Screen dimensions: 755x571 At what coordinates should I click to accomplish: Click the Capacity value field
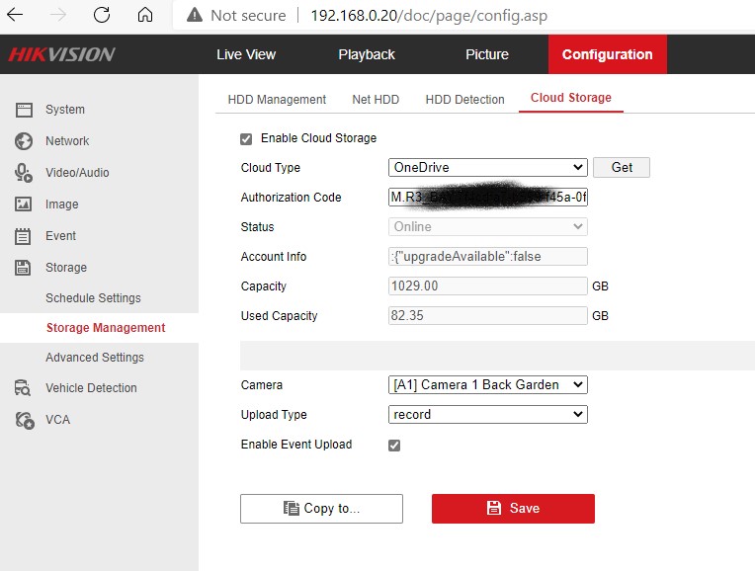pos(488,285)
